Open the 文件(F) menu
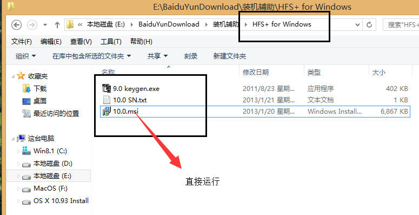 (22, 42)
